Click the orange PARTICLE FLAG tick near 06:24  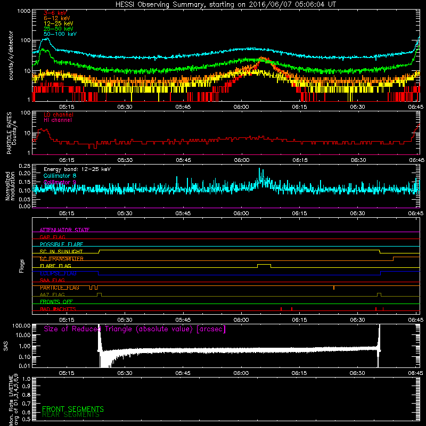pos(334,288)
